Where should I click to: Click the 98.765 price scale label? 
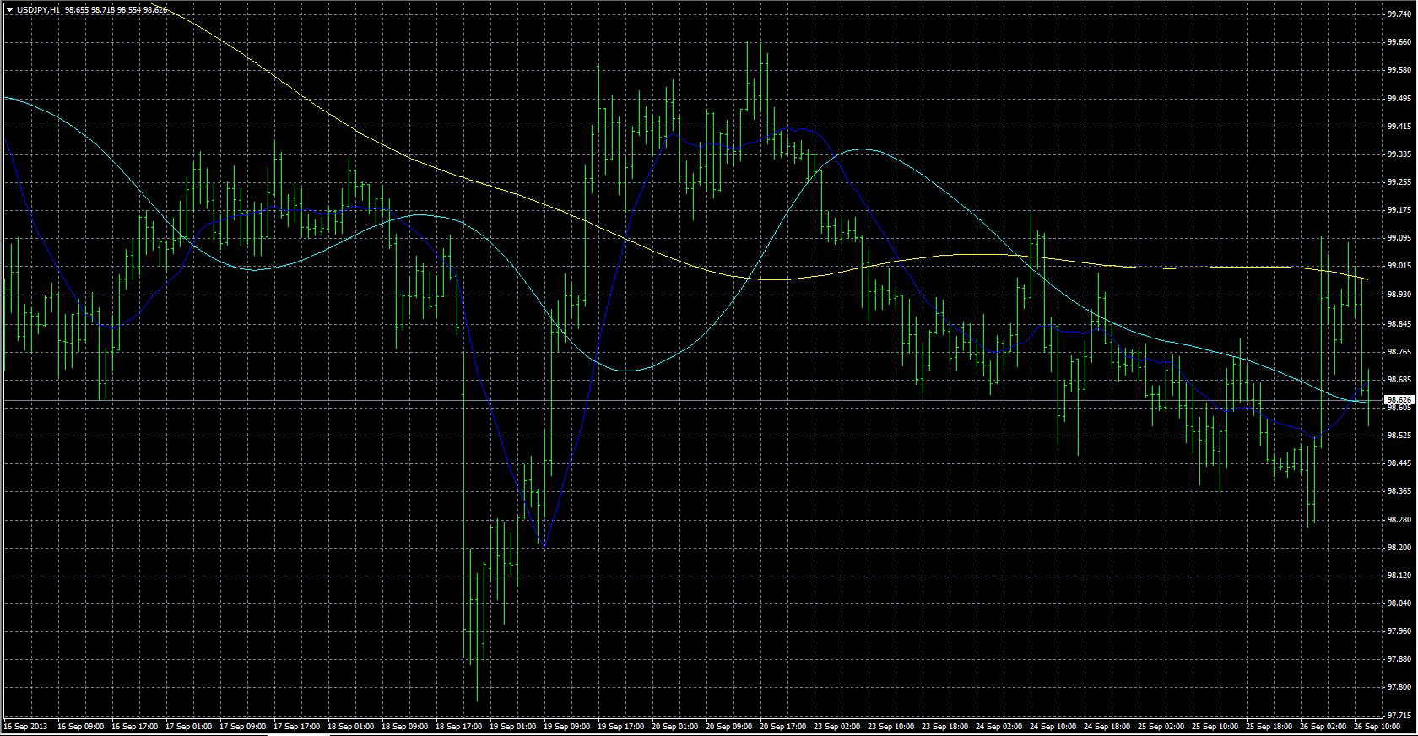[x=1399, y=351]
